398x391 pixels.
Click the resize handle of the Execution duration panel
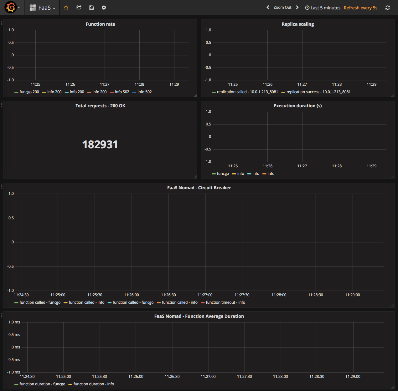pyautogui.click(x=393, y=177)
